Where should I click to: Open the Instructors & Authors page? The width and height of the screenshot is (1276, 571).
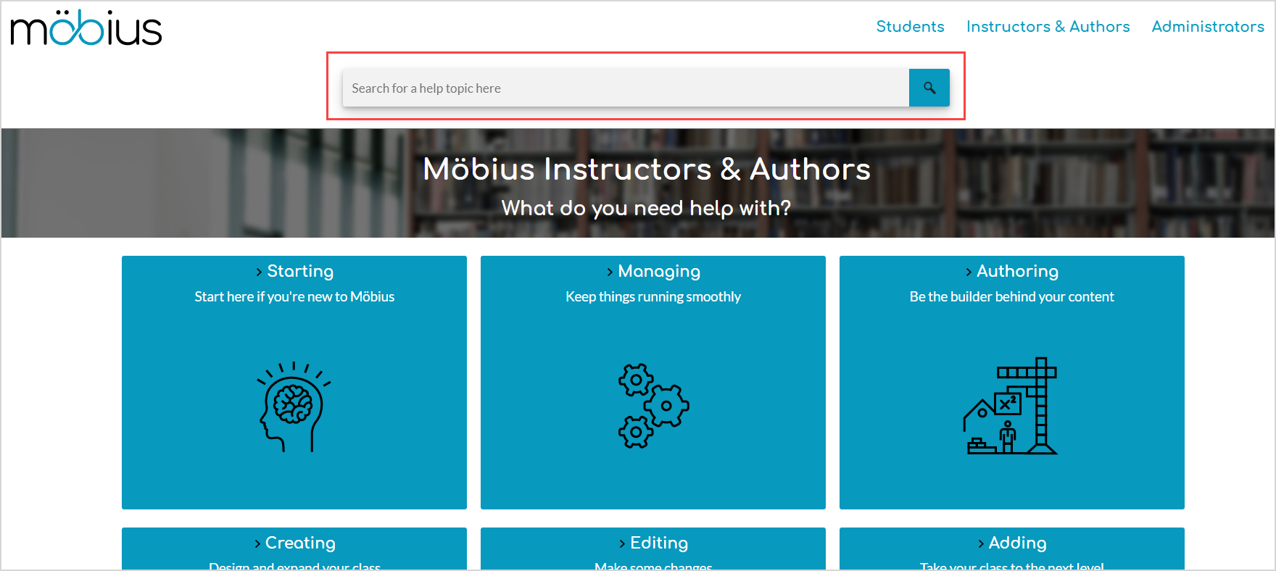[x=1048, y=26]
